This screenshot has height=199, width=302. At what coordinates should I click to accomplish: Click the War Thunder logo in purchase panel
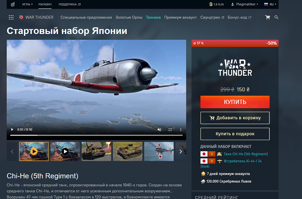[235, 68]
